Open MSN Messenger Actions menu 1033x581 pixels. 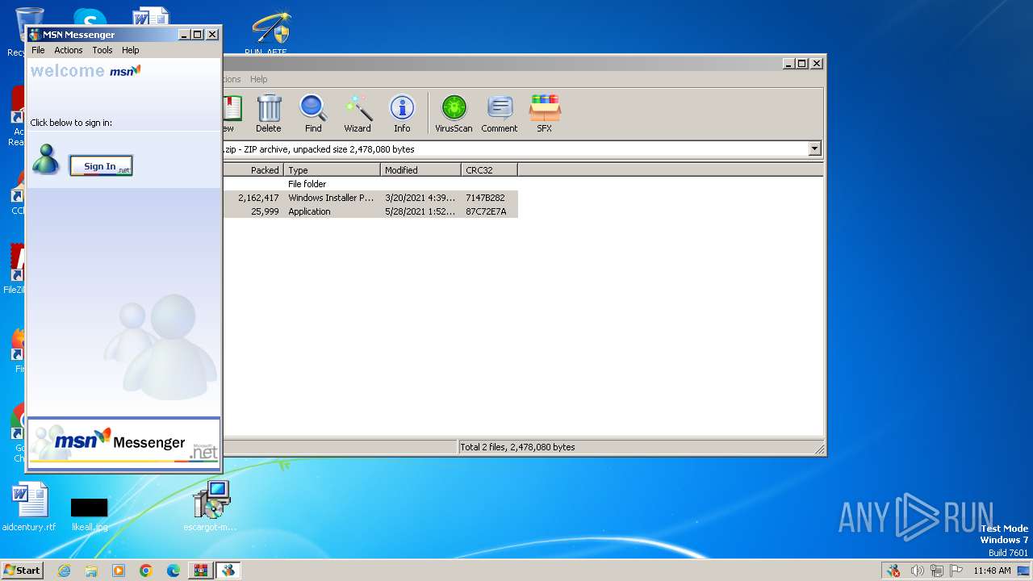tap(69, 50)
